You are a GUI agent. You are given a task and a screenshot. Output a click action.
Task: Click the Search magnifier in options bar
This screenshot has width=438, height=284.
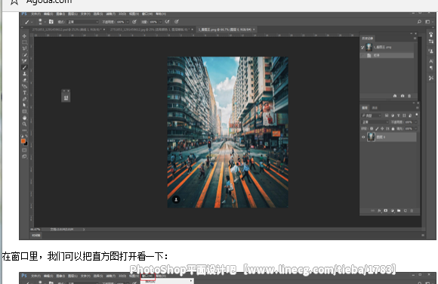[419, 21]
